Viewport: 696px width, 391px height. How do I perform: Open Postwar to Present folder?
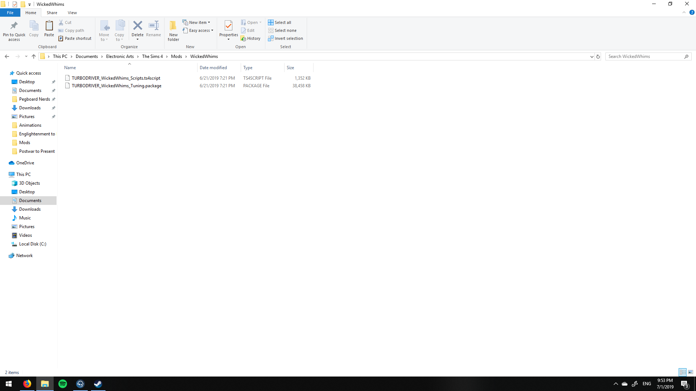(x=37, y=151)
